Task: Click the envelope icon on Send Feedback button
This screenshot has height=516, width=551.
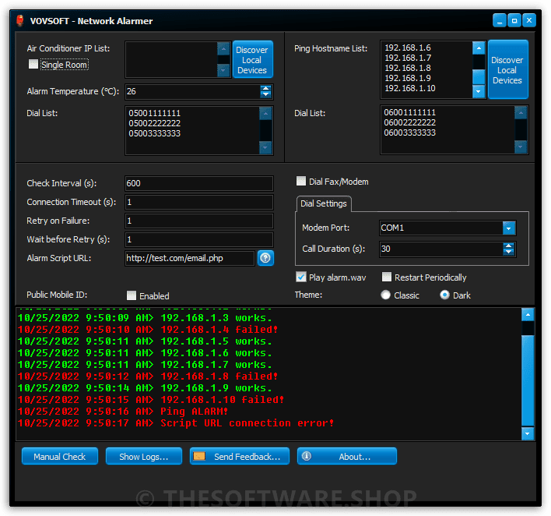Action: pos(199,456)
